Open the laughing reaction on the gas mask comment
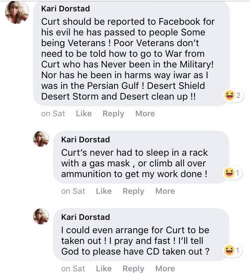The height and width of the screenshot is (279, 250). click(232, 173)
